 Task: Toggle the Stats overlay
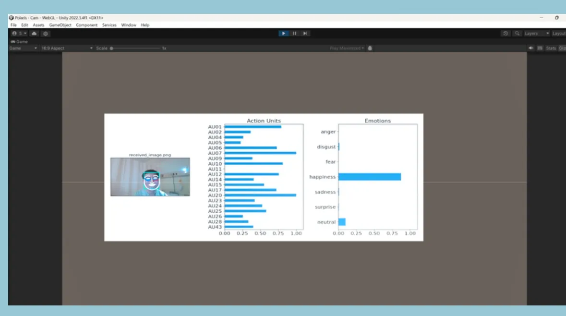coord(551,48)
